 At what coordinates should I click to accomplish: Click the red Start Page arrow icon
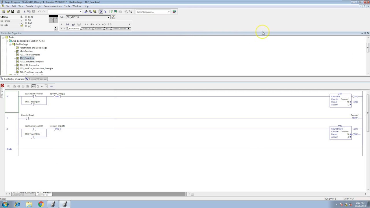tap(2, 86)
